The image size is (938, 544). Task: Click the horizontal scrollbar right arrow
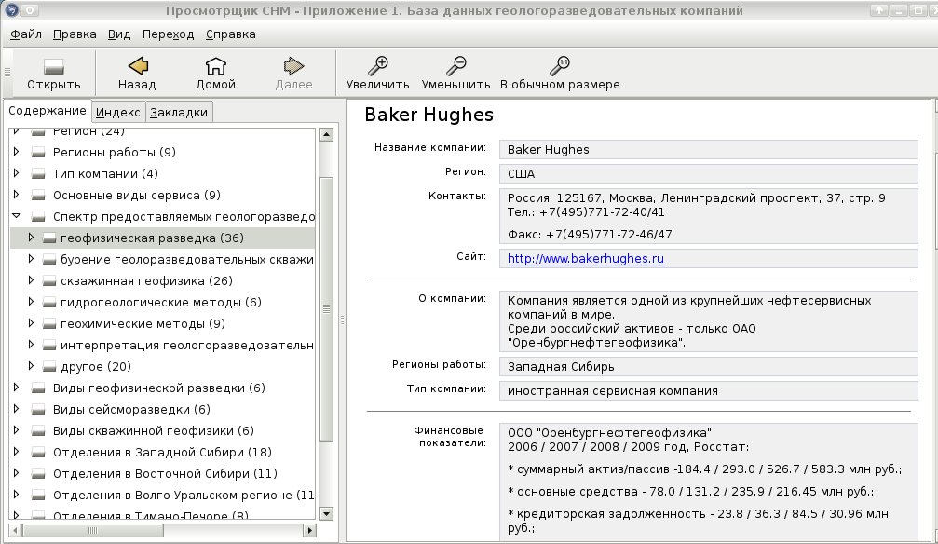pyautogui.click(x=309, y=530)
